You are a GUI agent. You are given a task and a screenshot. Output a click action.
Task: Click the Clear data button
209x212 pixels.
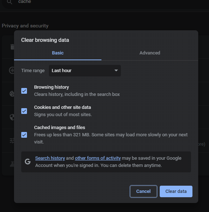(176, 191)
